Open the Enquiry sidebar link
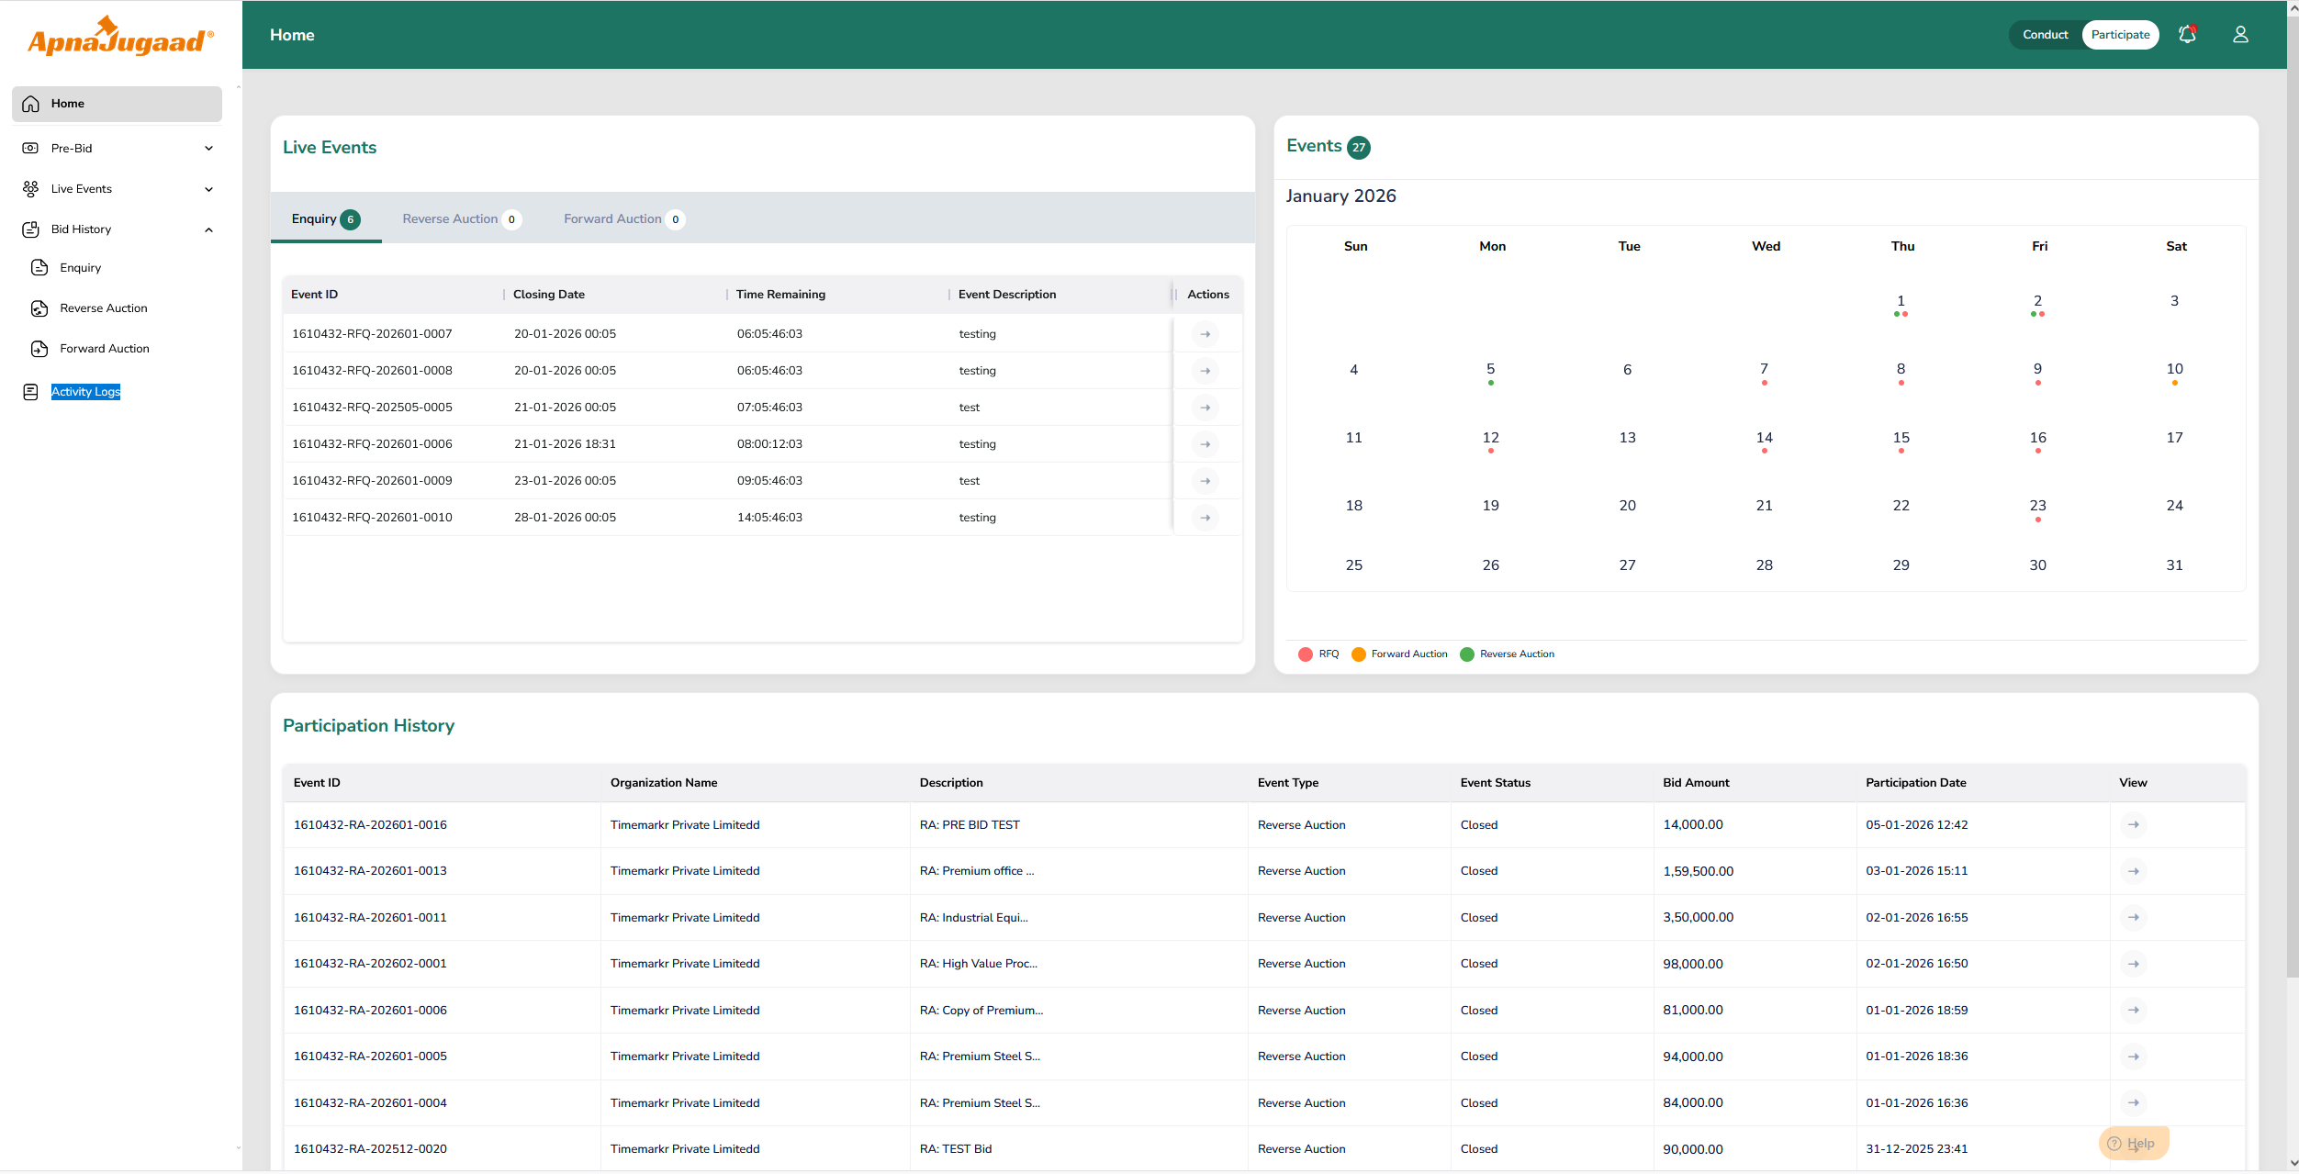The height and width of the screenshot is (1174, 2299). pos(81,268)
